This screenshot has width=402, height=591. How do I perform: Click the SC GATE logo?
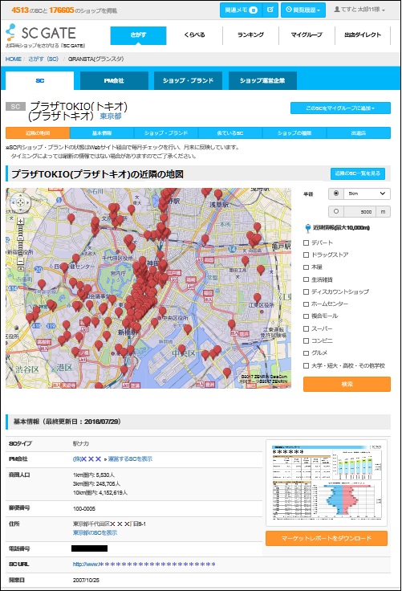[41, 33]
